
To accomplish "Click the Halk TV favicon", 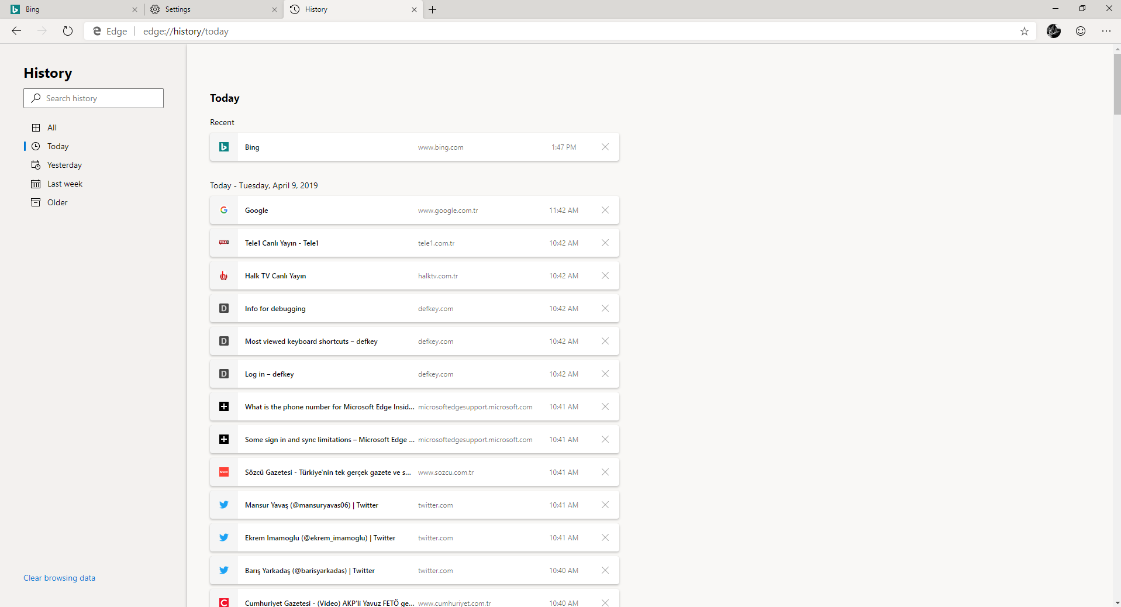I will click(224, 275).
